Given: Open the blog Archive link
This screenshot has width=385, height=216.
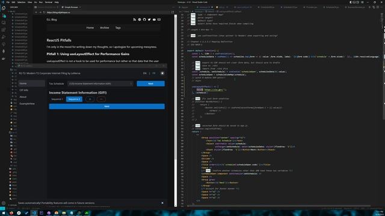Looking at the screenshot, I should pyautogui.click(x=104, y=28).
